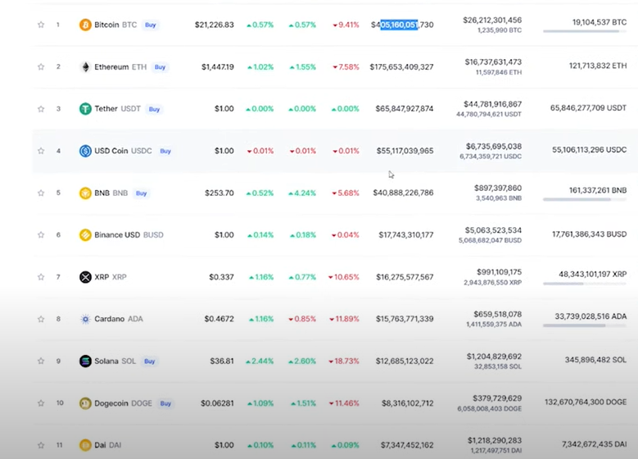
Task: Click Solana 7d change 18.73%
Action: (344, 361)
